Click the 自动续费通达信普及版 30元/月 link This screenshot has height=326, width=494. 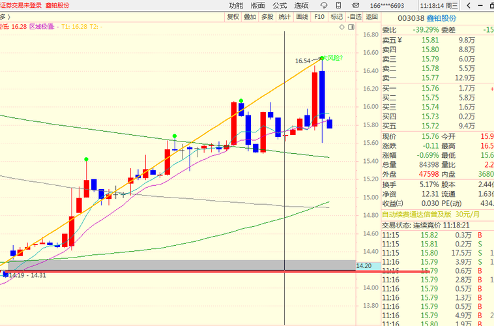431,215
